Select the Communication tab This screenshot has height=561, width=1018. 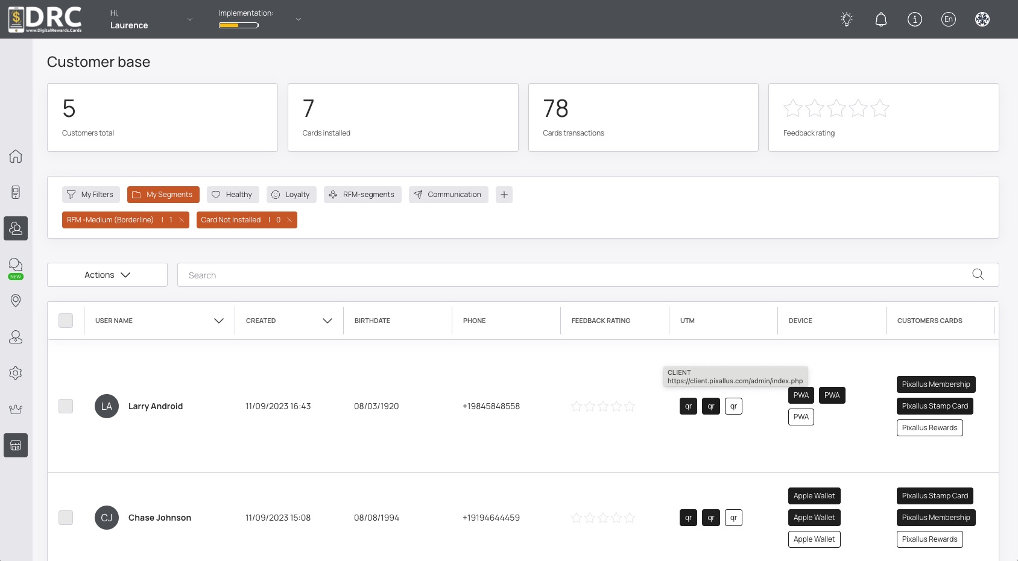click(449, 195)
